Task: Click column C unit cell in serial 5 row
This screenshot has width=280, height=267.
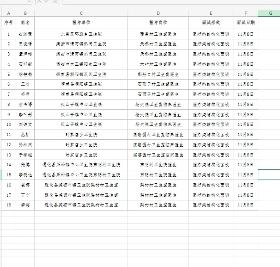Action: coord(81,75)
